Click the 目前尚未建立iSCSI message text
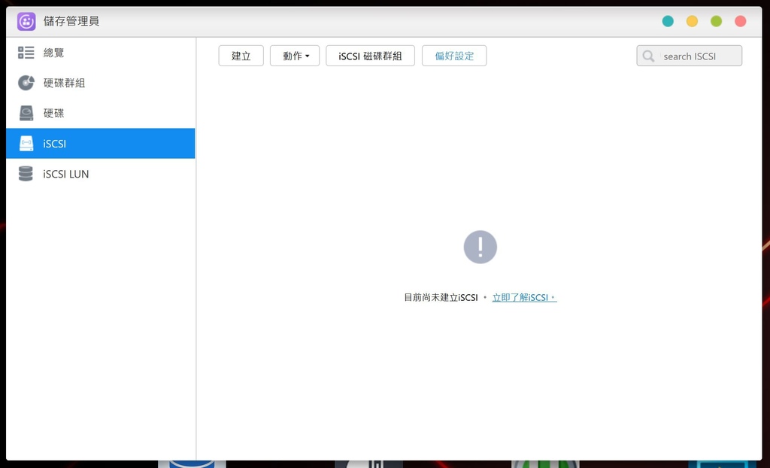Screen dimensions: 770x468 click(441, 297)
